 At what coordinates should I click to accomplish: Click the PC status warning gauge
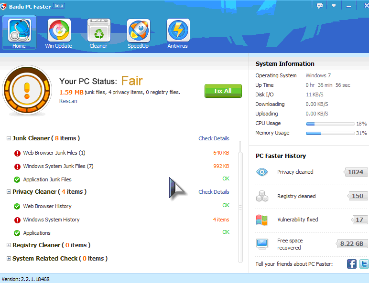[x=27, y=90]
